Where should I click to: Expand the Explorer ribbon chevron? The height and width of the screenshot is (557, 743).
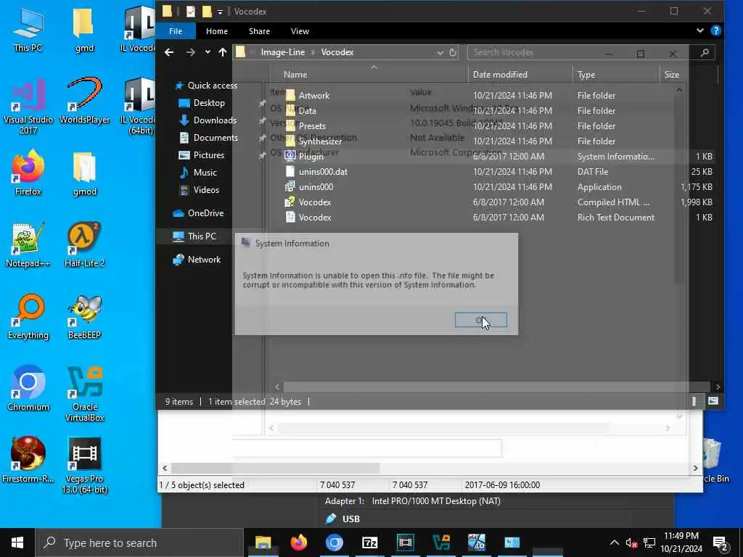pyautogui.click(x=700, y=30)
